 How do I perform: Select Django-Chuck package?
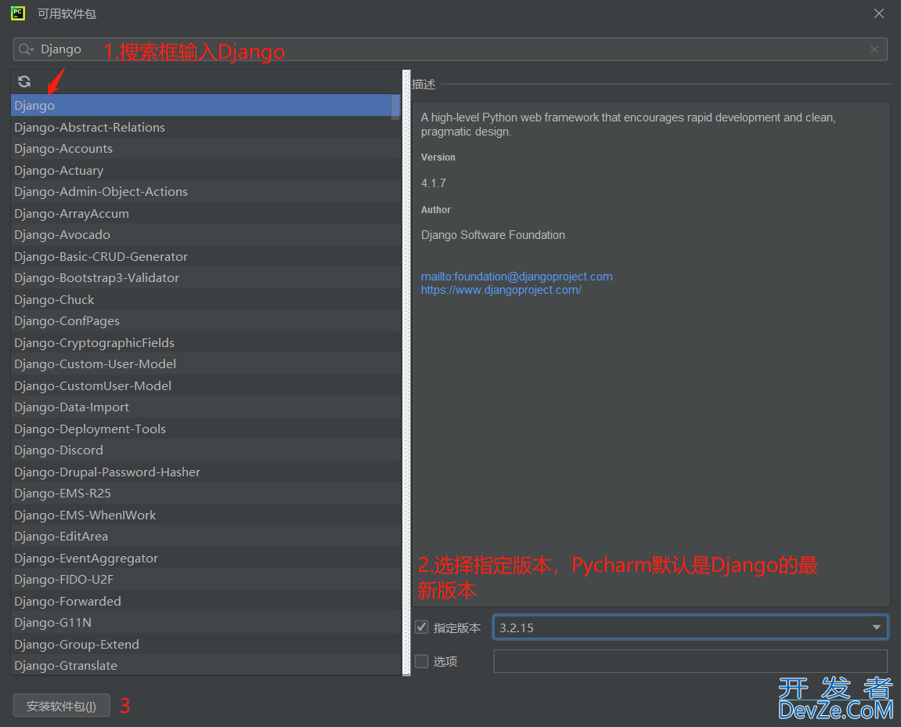[205, 300]
